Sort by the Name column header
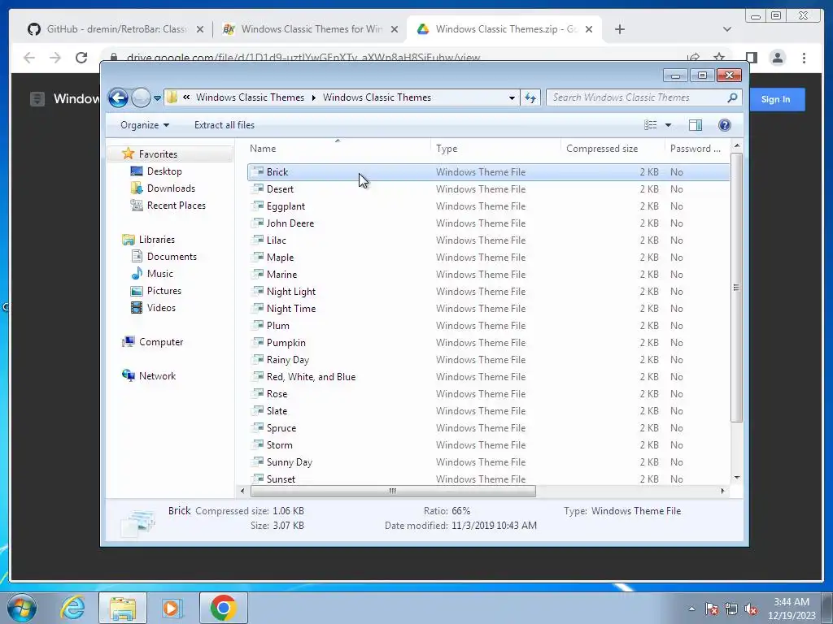The width and height of the screenshot is (833, 624). click(338, 149)
